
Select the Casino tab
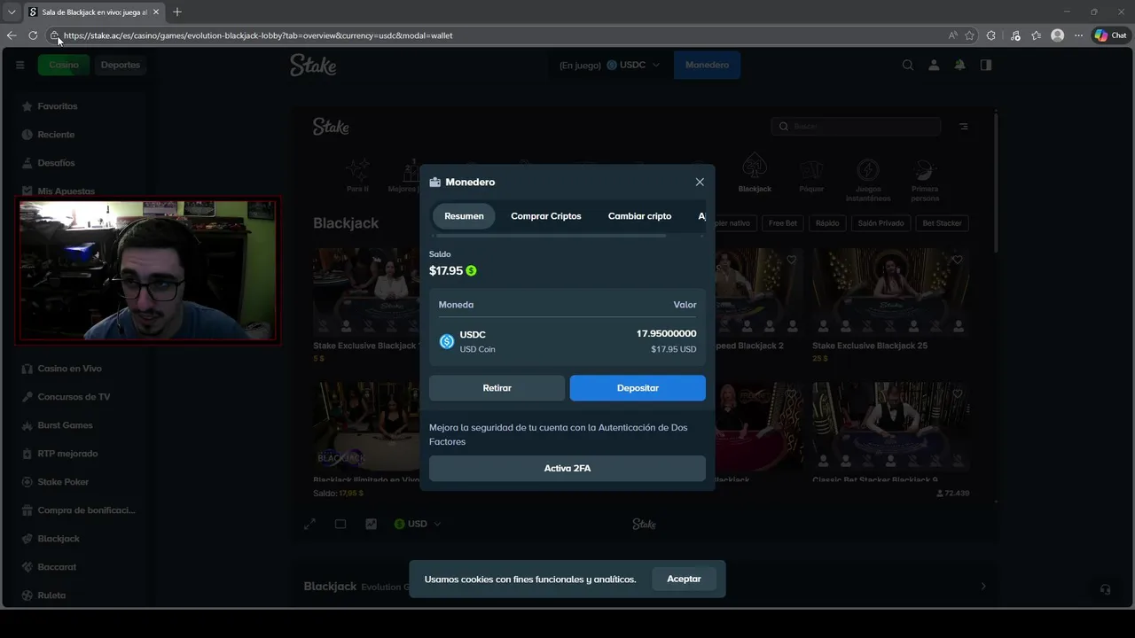tap(63, 65)
